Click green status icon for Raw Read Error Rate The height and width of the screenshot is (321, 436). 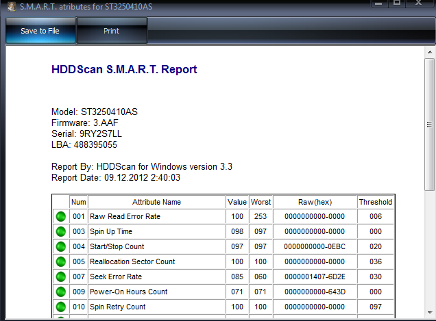tap(61, 216)
